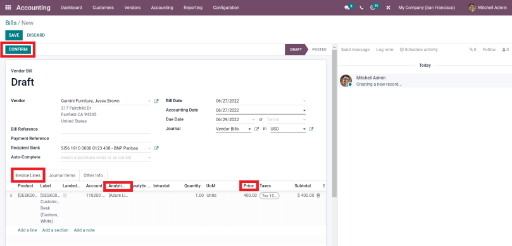Click Log note in chatter
Screen dimensions: 512x246
385,50
